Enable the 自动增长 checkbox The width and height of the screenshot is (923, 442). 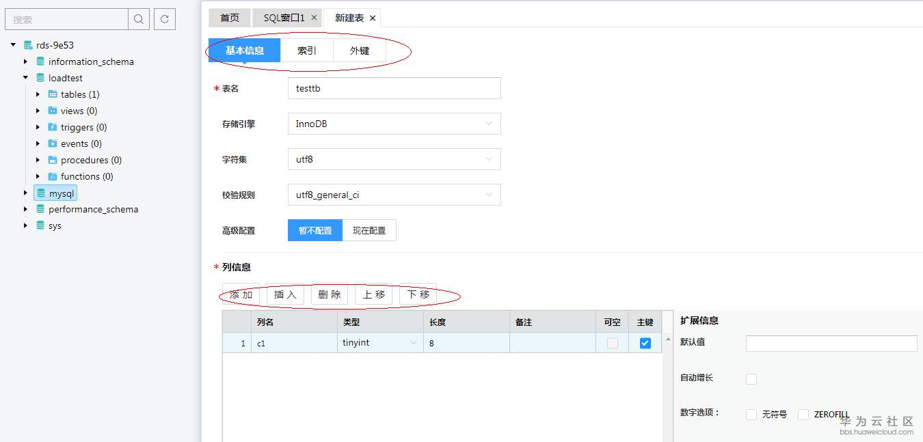751,379
